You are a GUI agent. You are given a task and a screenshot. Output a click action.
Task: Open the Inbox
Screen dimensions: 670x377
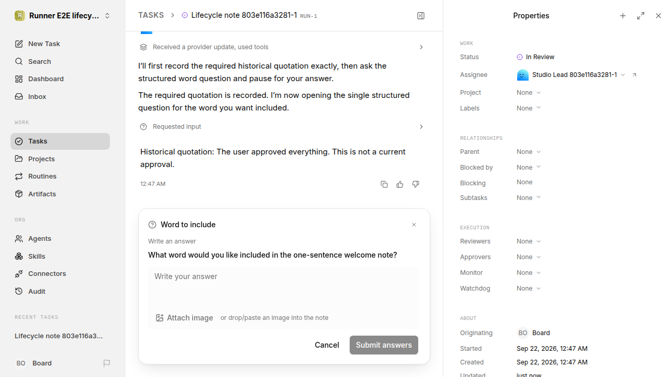click(60, 97)
